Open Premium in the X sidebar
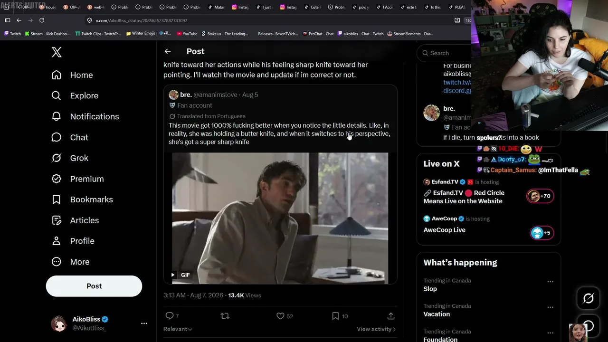Image resolution: width=608 pixels, height=342 pixels. click(x=77, y=179)
